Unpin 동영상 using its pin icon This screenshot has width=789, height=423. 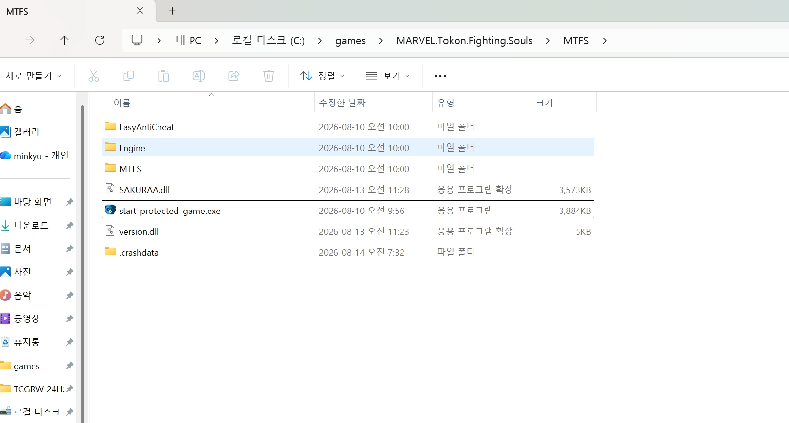pos(70,318)
